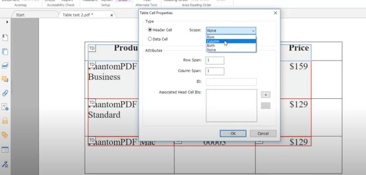Click $129 in the PhantomPDF Standard row
Viewport: 366px width, 175px height.
[299, 104]
